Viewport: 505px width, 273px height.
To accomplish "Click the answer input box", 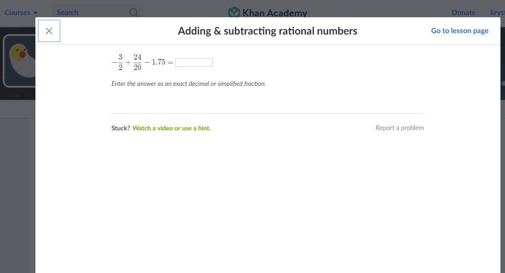I will pos(194,62).
